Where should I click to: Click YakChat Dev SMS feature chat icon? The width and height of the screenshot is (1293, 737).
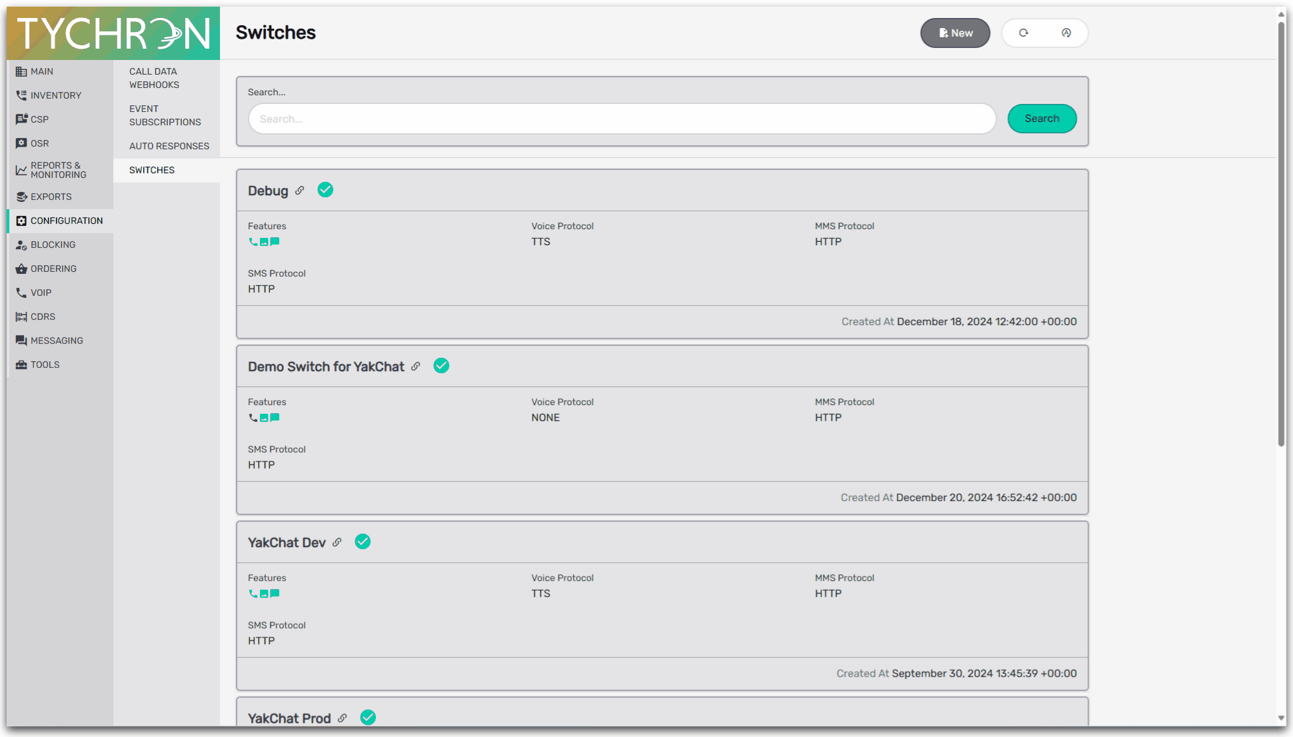click(275, 594)
